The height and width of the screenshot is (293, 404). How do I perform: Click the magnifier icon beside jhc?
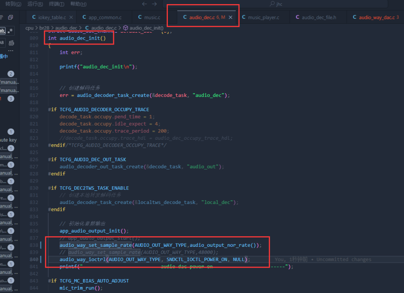[x=272, y=4]
